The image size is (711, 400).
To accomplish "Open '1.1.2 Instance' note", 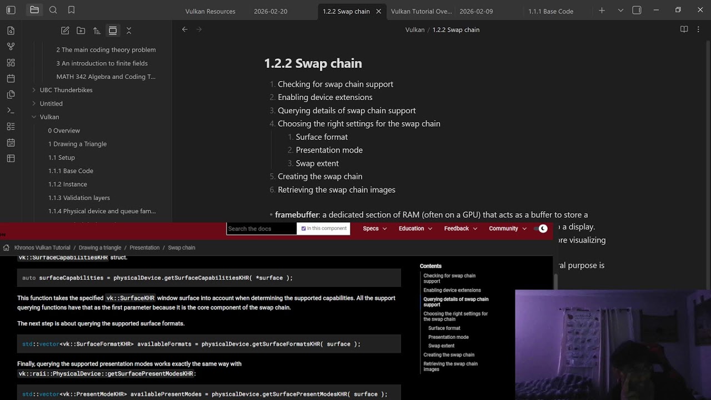I will 67,184.
